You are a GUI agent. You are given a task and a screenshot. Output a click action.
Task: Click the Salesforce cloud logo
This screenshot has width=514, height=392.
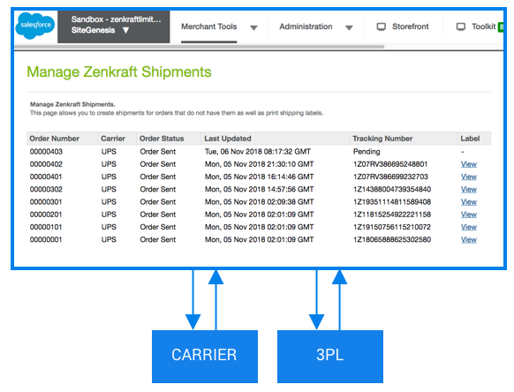35,26
